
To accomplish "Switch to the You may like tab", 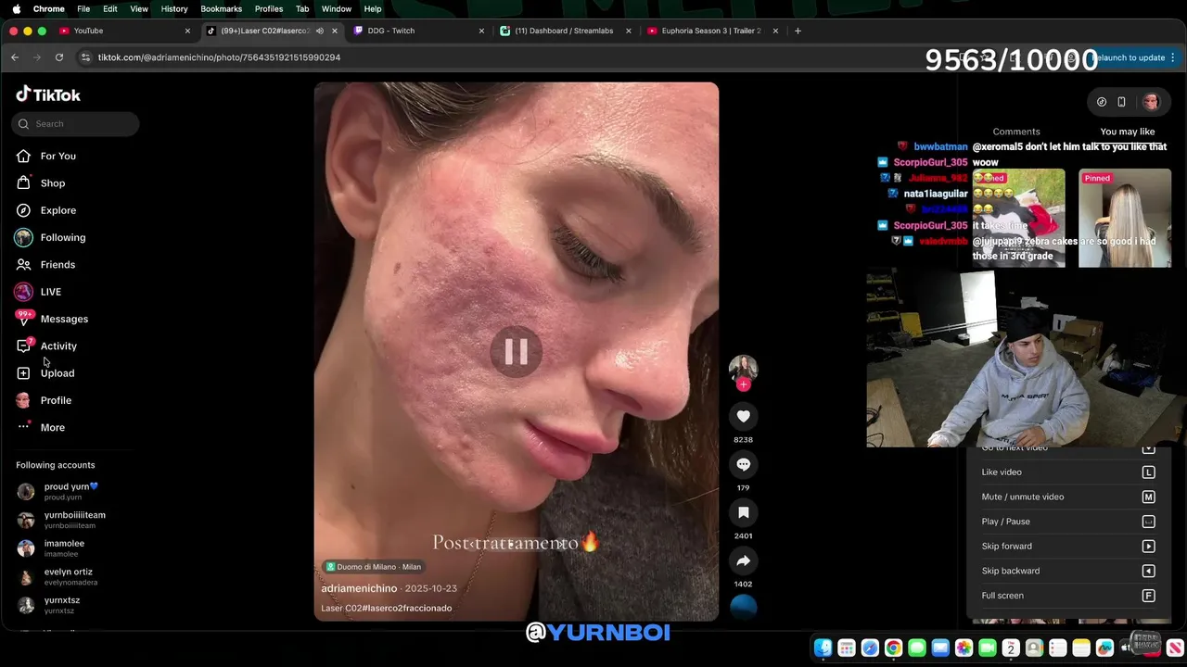I will [x=1127, y=132].
